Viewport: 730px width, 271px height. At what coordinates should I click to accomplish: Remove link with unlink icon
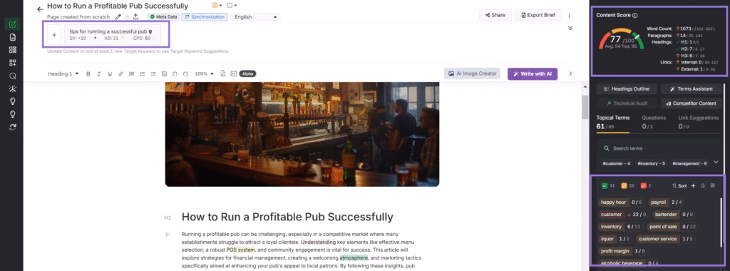pos(131,73)
